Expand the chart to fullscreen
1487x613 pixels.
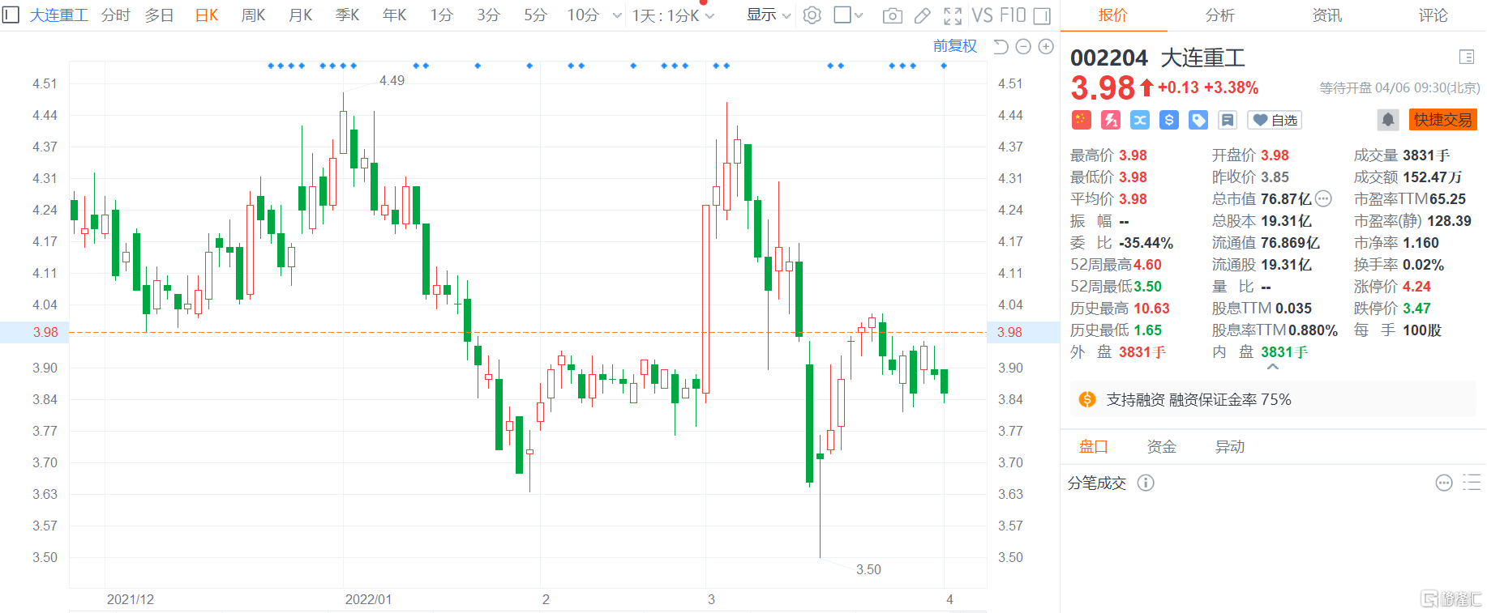pyautogui.click(x=953, y=15)
